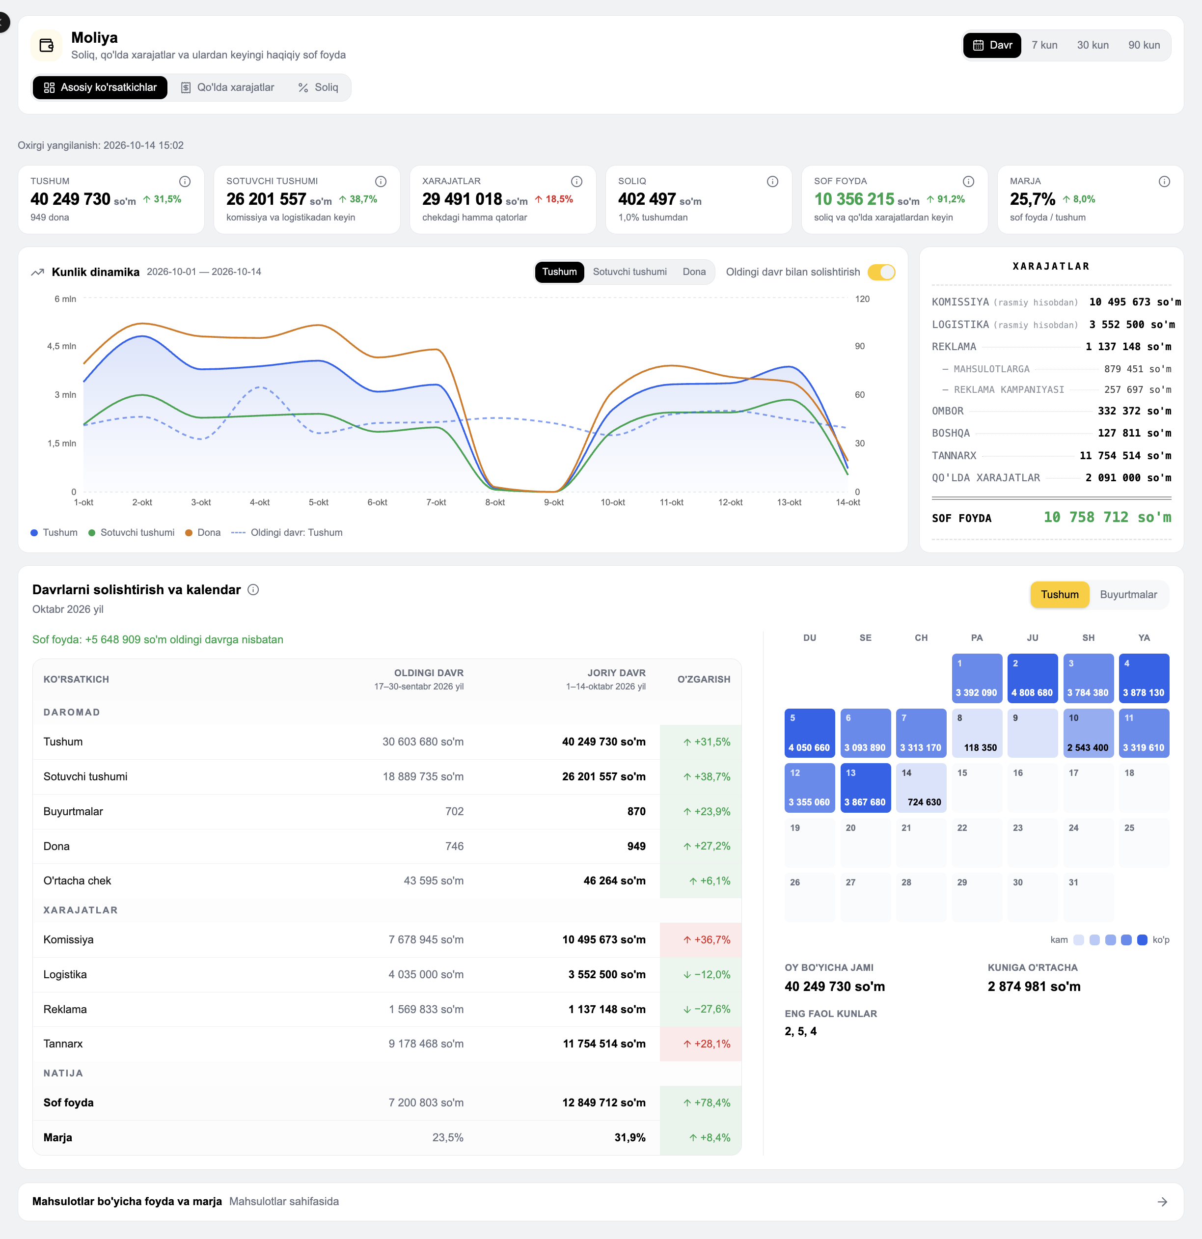Select the 7 kun period

click(1044, 46)
